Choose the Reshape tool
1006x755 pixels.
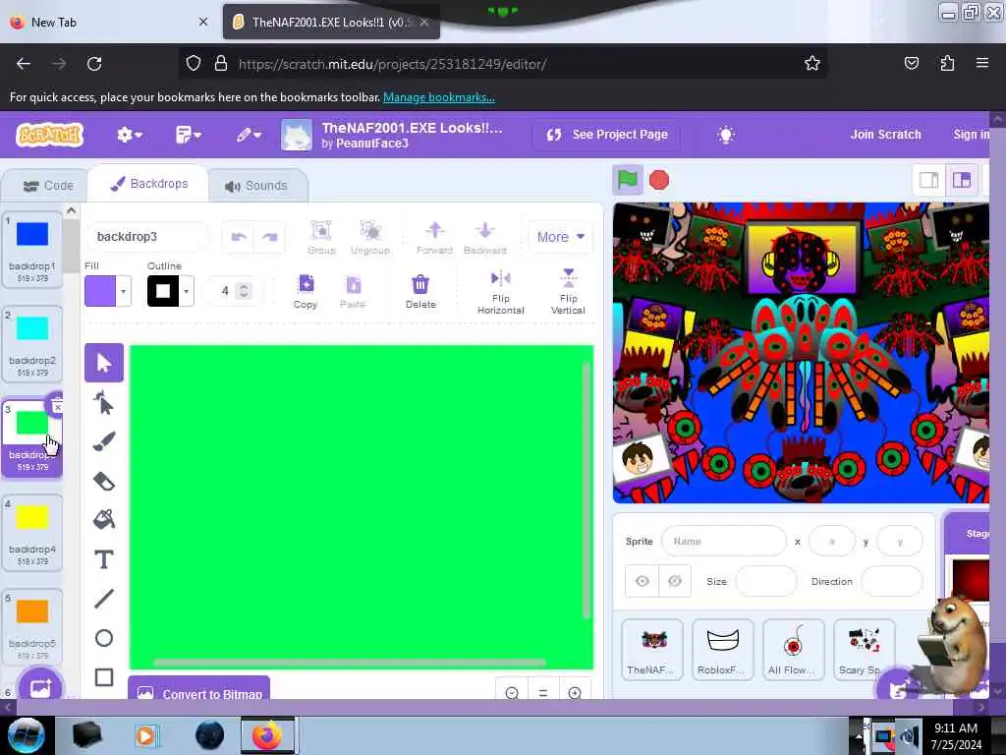(104, 403)
